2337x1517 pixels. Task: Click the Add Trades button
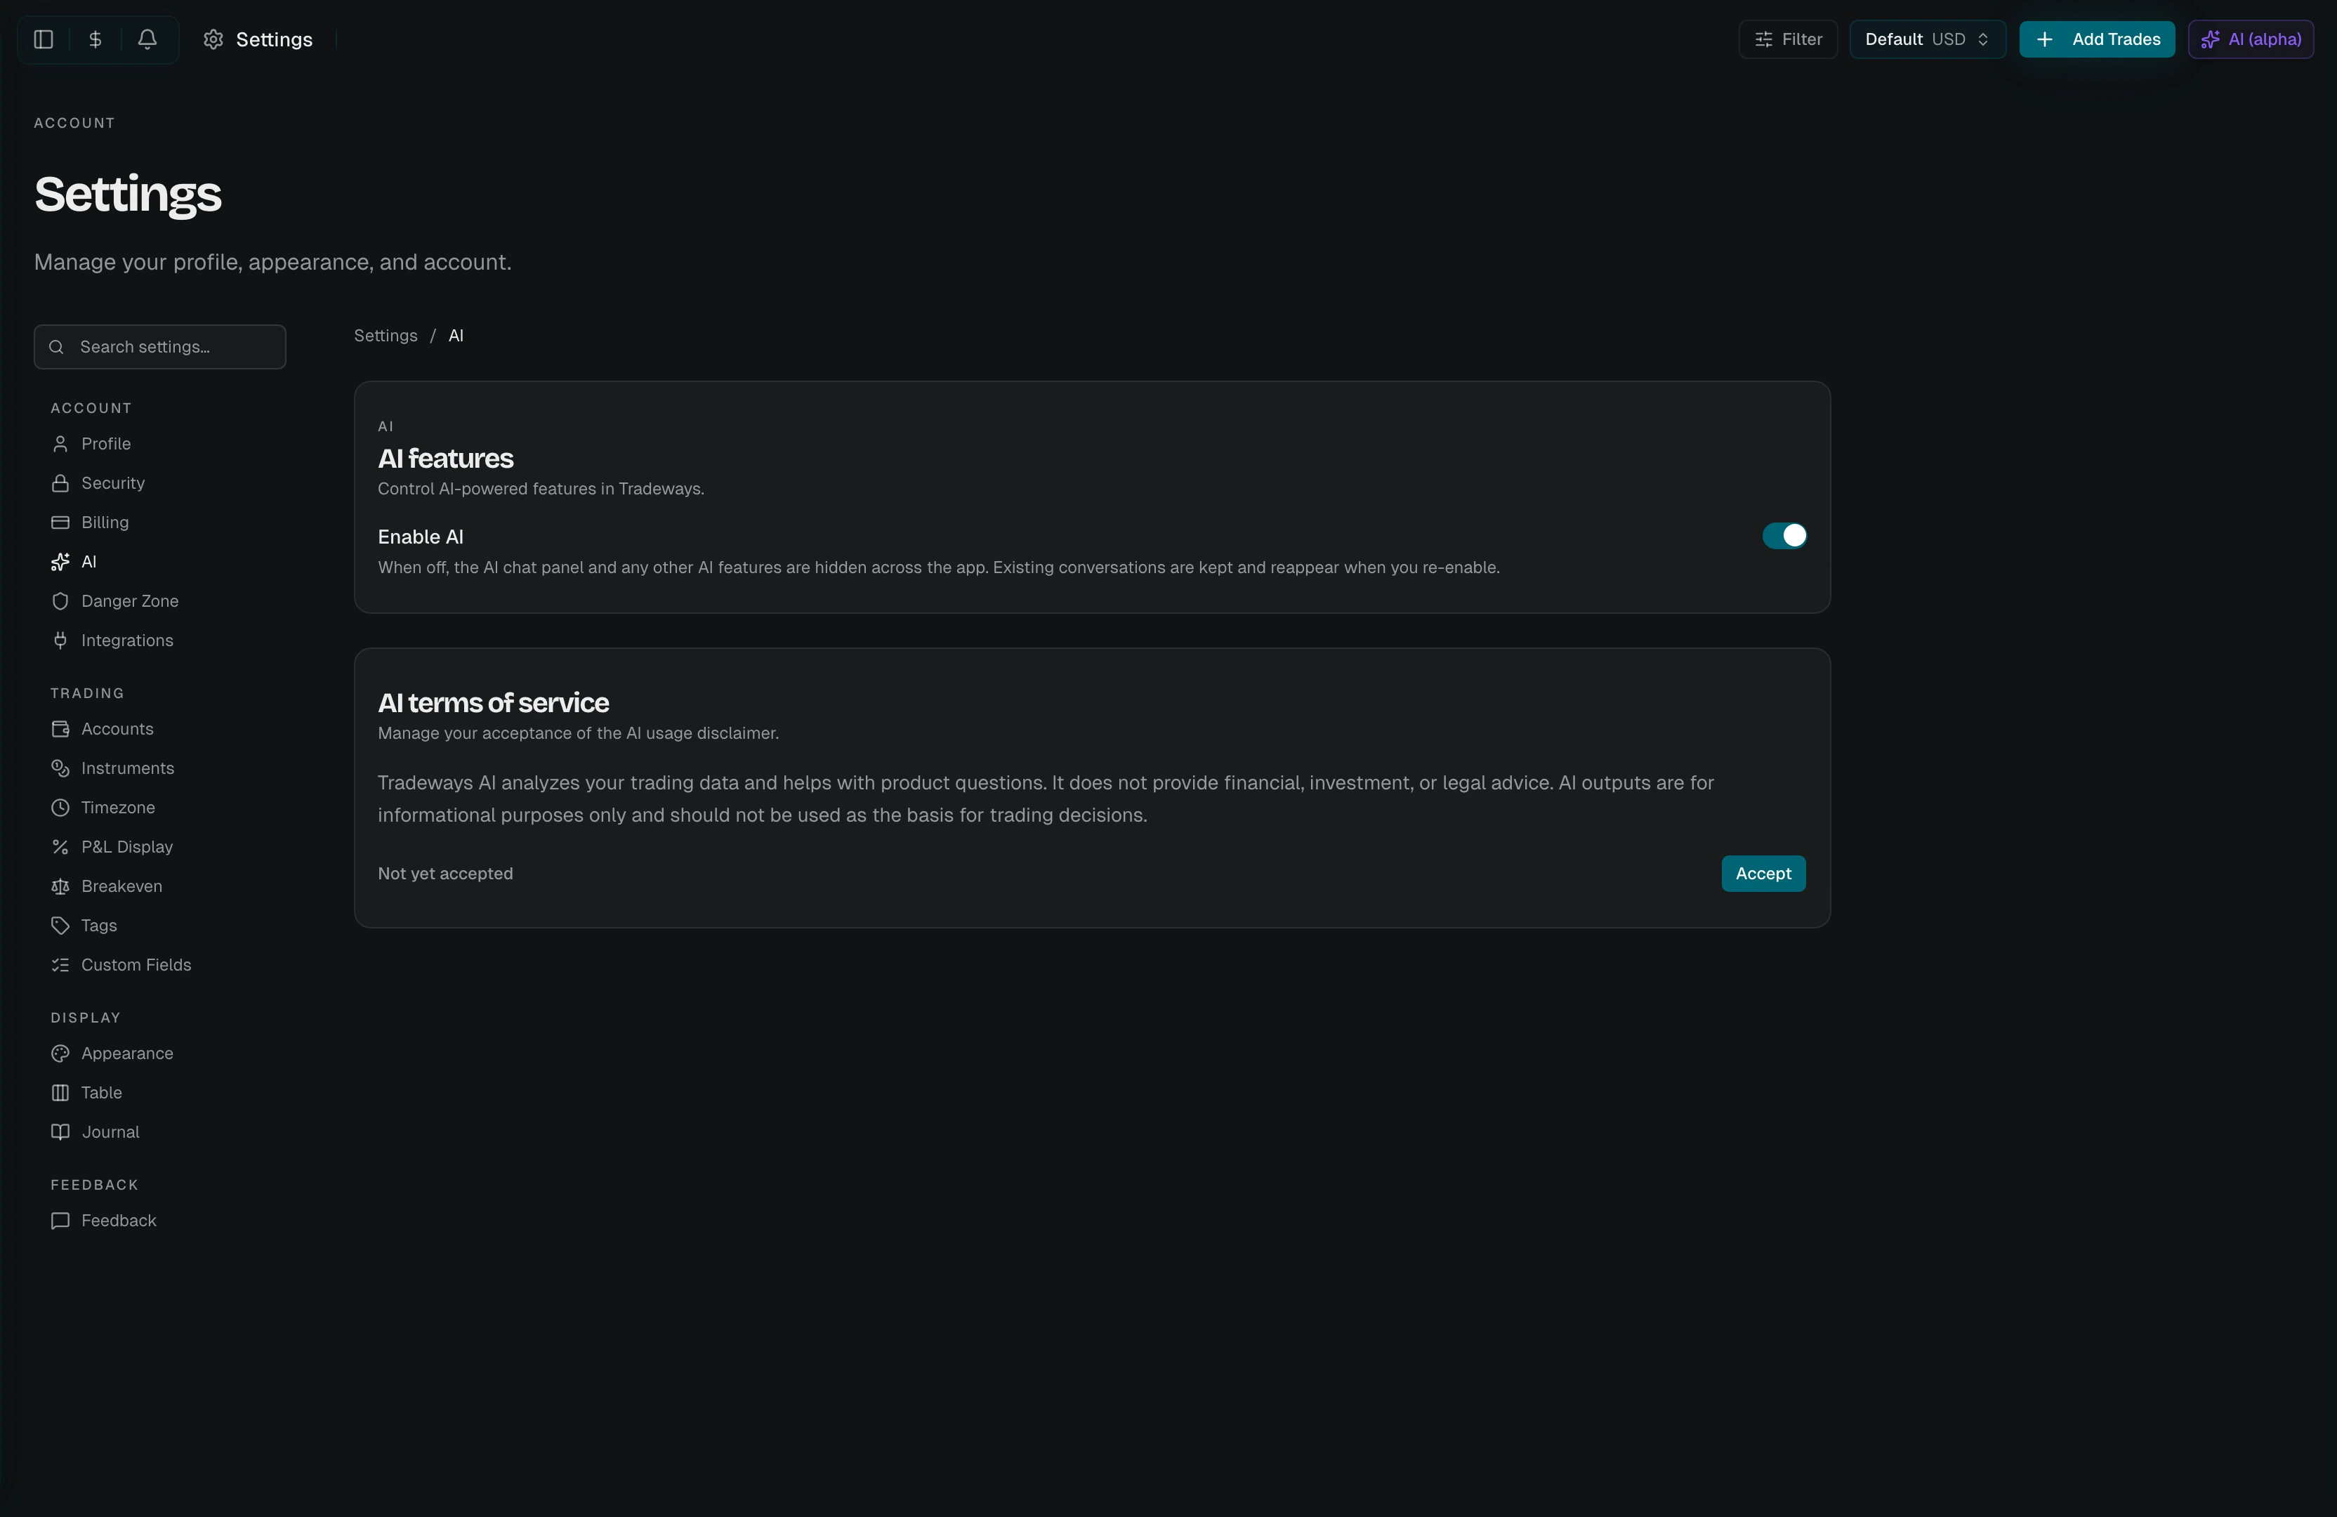pyautogui.click(x=2096, y=39)
